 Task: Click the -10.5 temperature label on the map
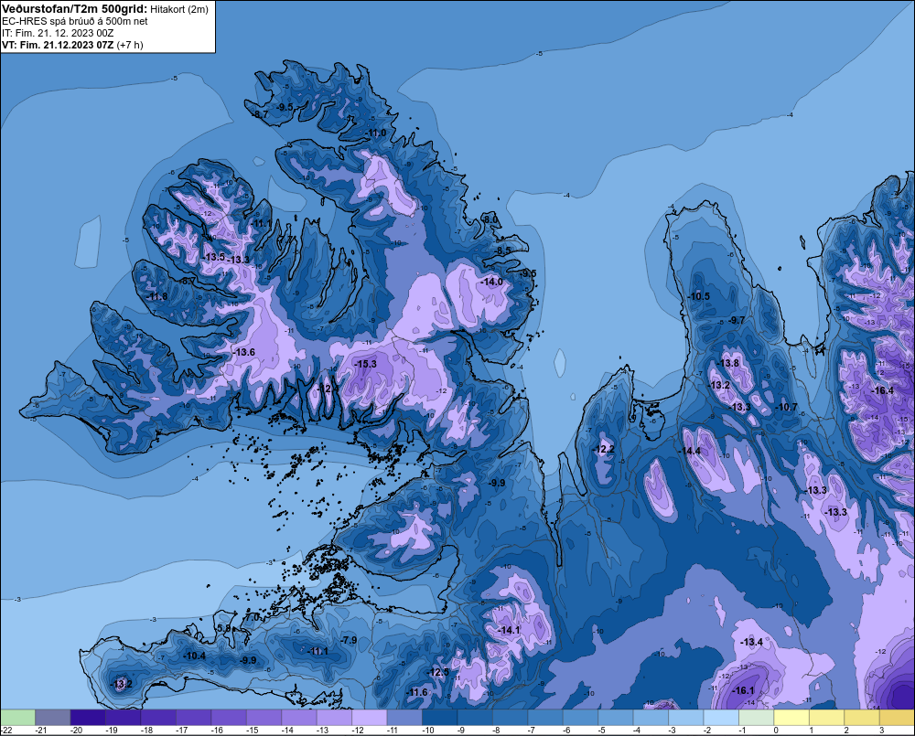coord(698,296)
